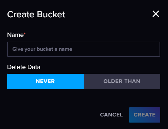Set data deletion to NEVER

pos(45,81)
